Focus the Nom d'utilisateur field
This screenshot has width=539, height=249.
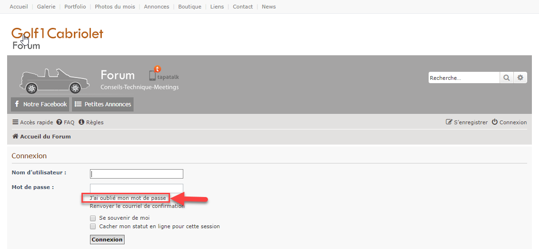pyautogui.click(x=136, y=174)
